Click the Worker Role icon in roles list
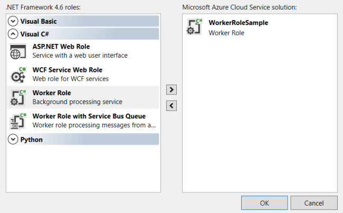The image size is (343, 213). pyautogui.click(x=18, y=98)
